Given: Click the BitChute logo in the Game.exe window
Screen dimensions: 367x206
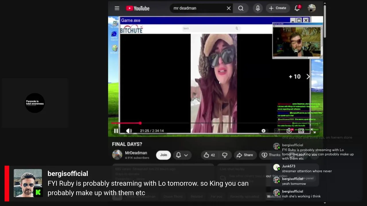Looking at the screenshot, I should [131, 29].
